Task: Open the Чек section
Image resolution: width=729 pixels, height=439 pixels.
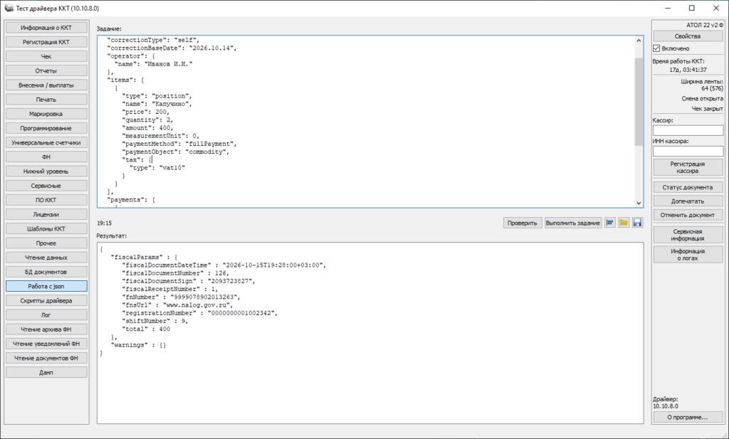Action: 46,57
